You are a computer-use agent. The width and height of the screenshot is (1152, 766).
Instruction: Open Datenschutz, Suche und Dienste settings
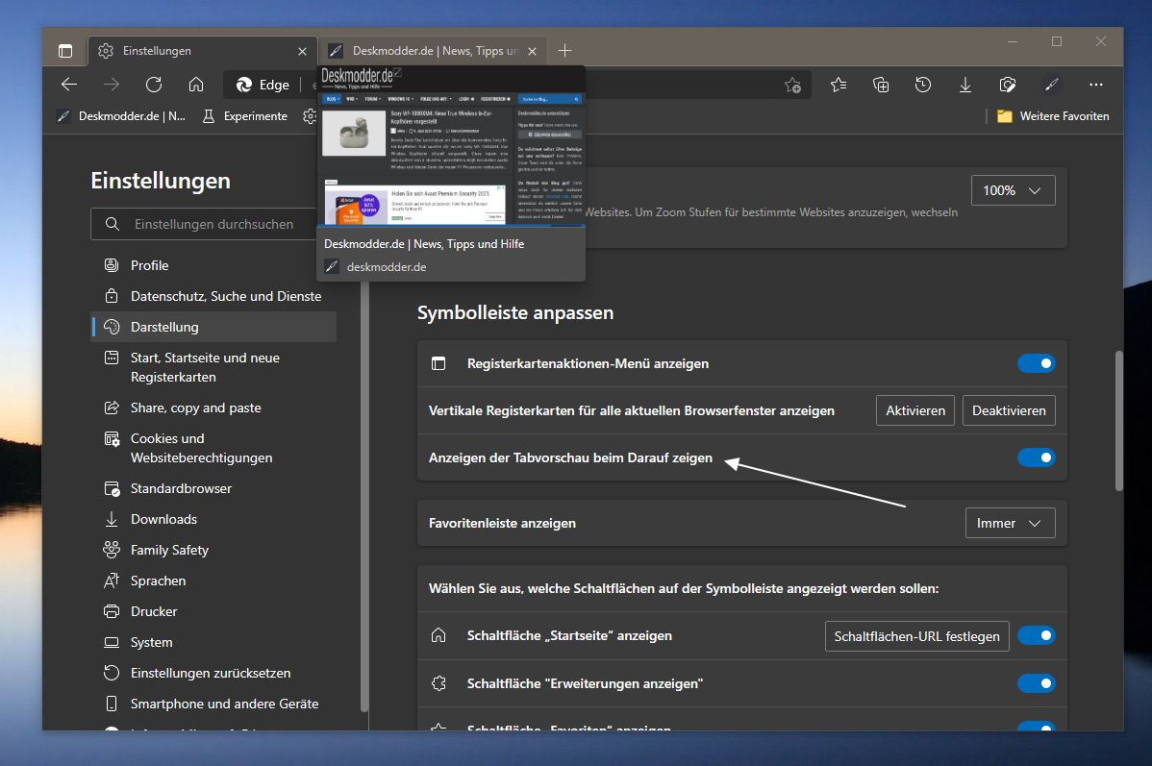213,296
